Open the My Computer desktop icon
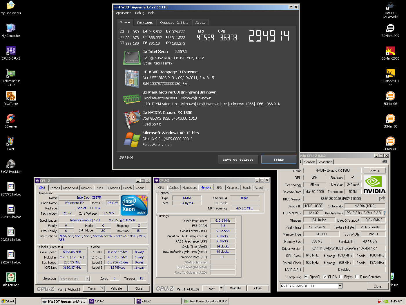Viewport: 406px width, 305px height. click(11, 30)
